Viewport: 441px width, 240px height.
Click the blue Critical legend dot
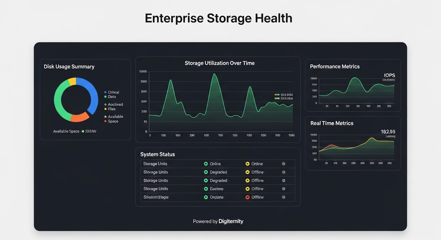(106, 92)
